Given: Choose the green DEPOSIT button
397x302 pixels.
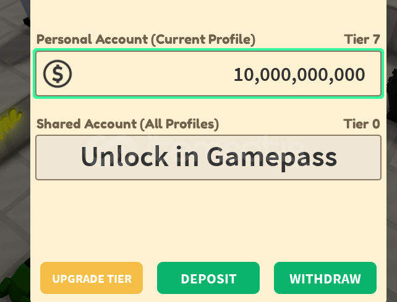Looking at the screenshot, I should (x=208, y=278).
